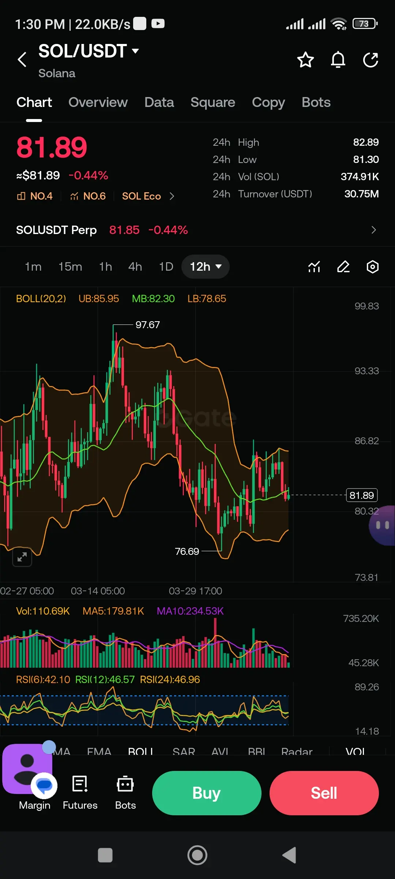Image resolution: width=395 pixels, height=879 pixels.
Task: Enable the Radar indicator
Action: pos(297,751)
